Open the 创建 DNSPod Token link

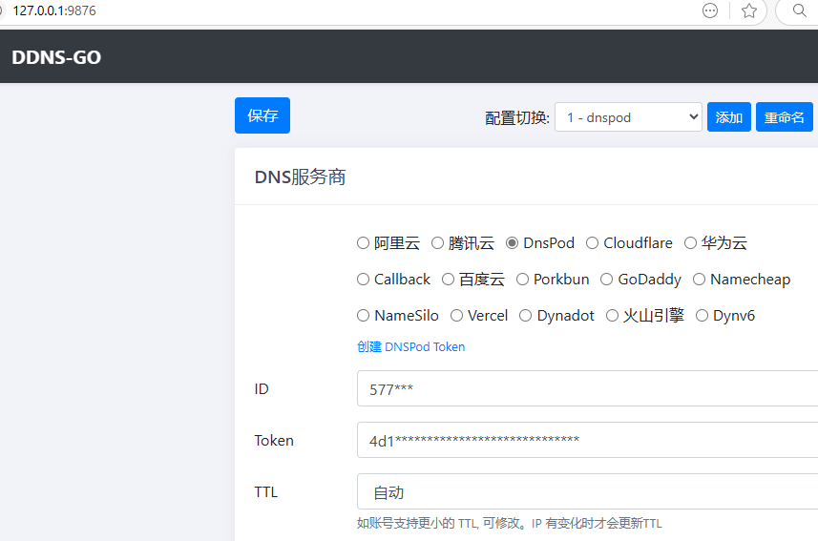pyautogui.click(x=410, y=347)
